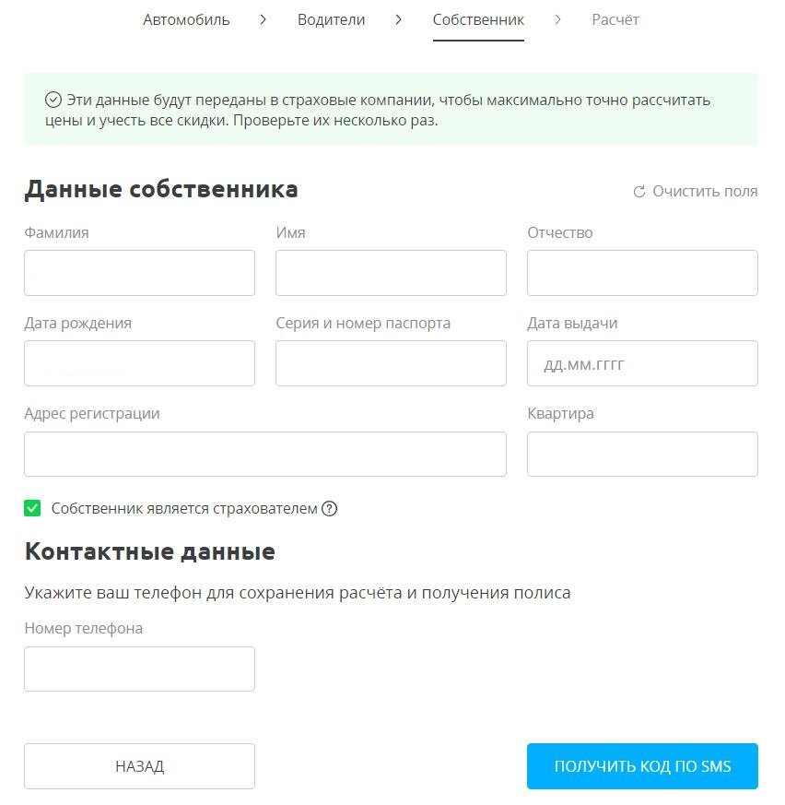The image size is (785, 805).
Task: Click the Фамилия input field
Action: [139, 272]
